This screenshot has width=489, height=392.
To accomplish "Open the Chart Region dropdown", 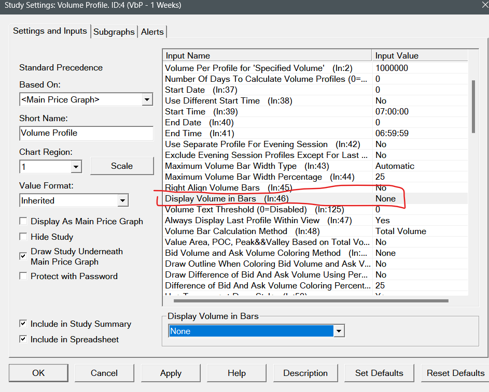I will (x=76, y=167).
